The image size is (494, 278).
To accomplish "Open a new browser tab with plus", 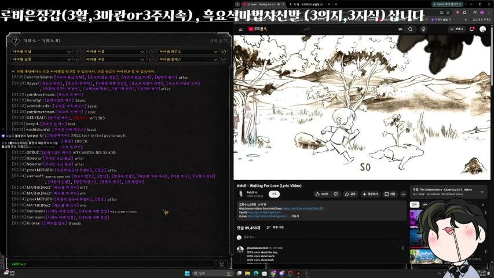I will (x=336, y=5).
